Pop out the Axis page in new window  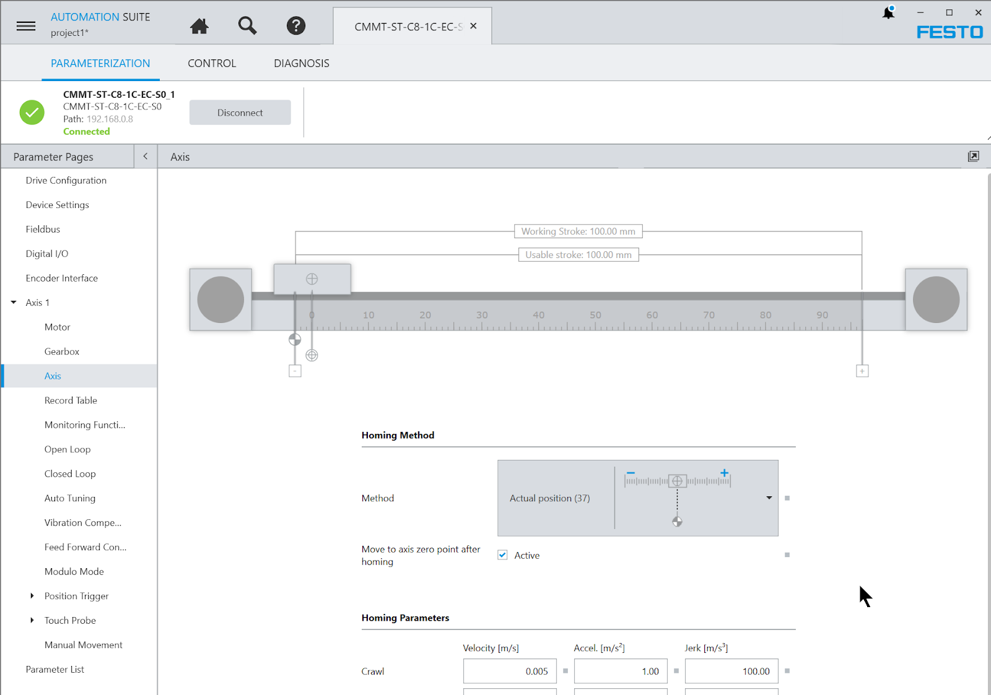click(x=974, y=157)
